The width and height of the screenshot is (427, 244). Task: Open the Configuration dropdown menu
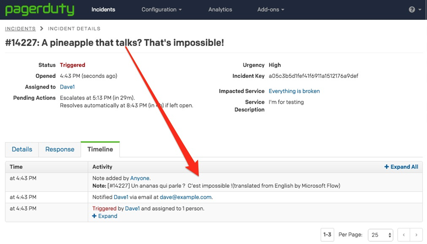162,9
